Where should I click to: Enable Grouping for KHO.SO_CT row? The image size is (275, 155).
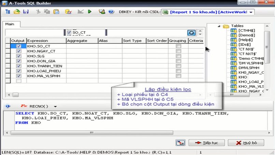tap(178, 46)
